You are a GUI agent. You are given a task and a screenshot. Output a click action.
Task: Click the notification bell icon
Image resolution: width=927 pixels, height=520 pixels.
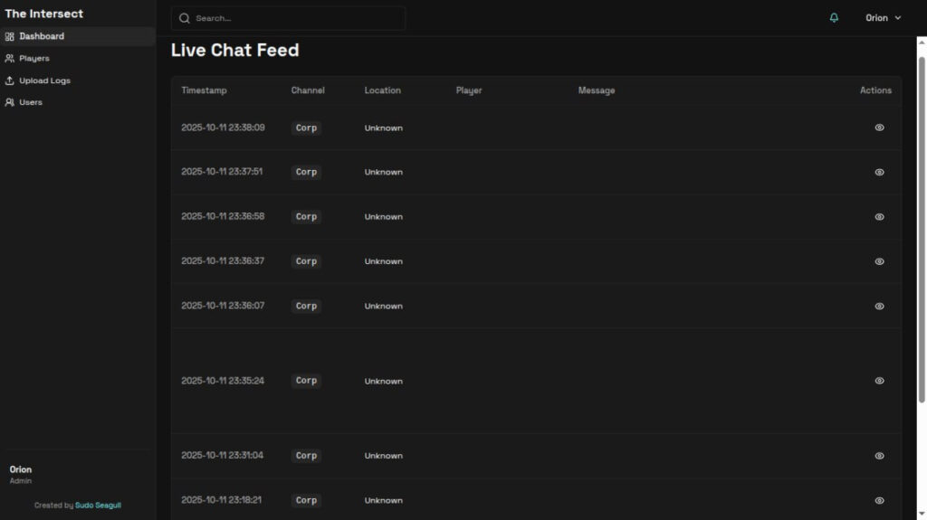click(x=834, y=18)
